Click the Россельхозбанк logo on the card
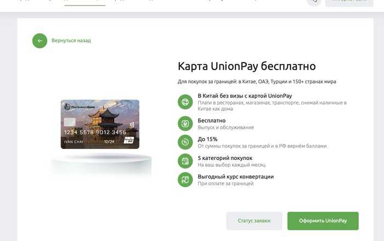 [x=79, y=106]
